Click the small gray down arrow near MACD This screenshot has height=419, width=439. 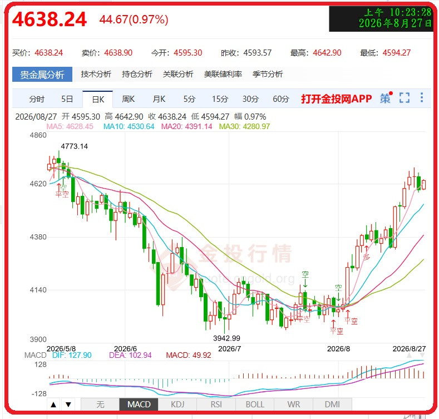pyautogui.click(x=422, y=355)
